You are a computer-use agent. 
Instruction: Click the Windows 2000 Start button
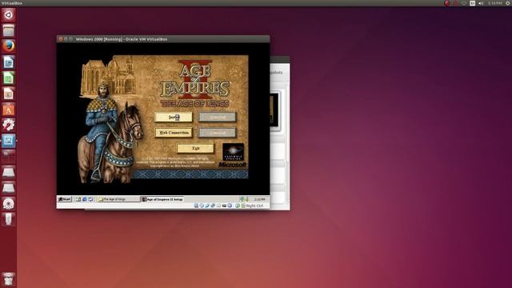65,199
